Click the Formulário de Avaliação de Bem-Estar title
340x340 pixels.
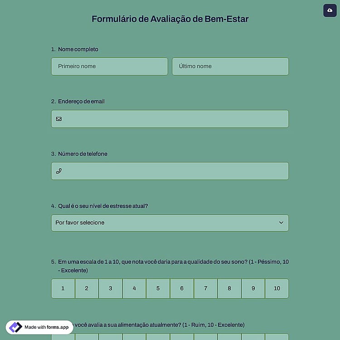pos(170,19)
